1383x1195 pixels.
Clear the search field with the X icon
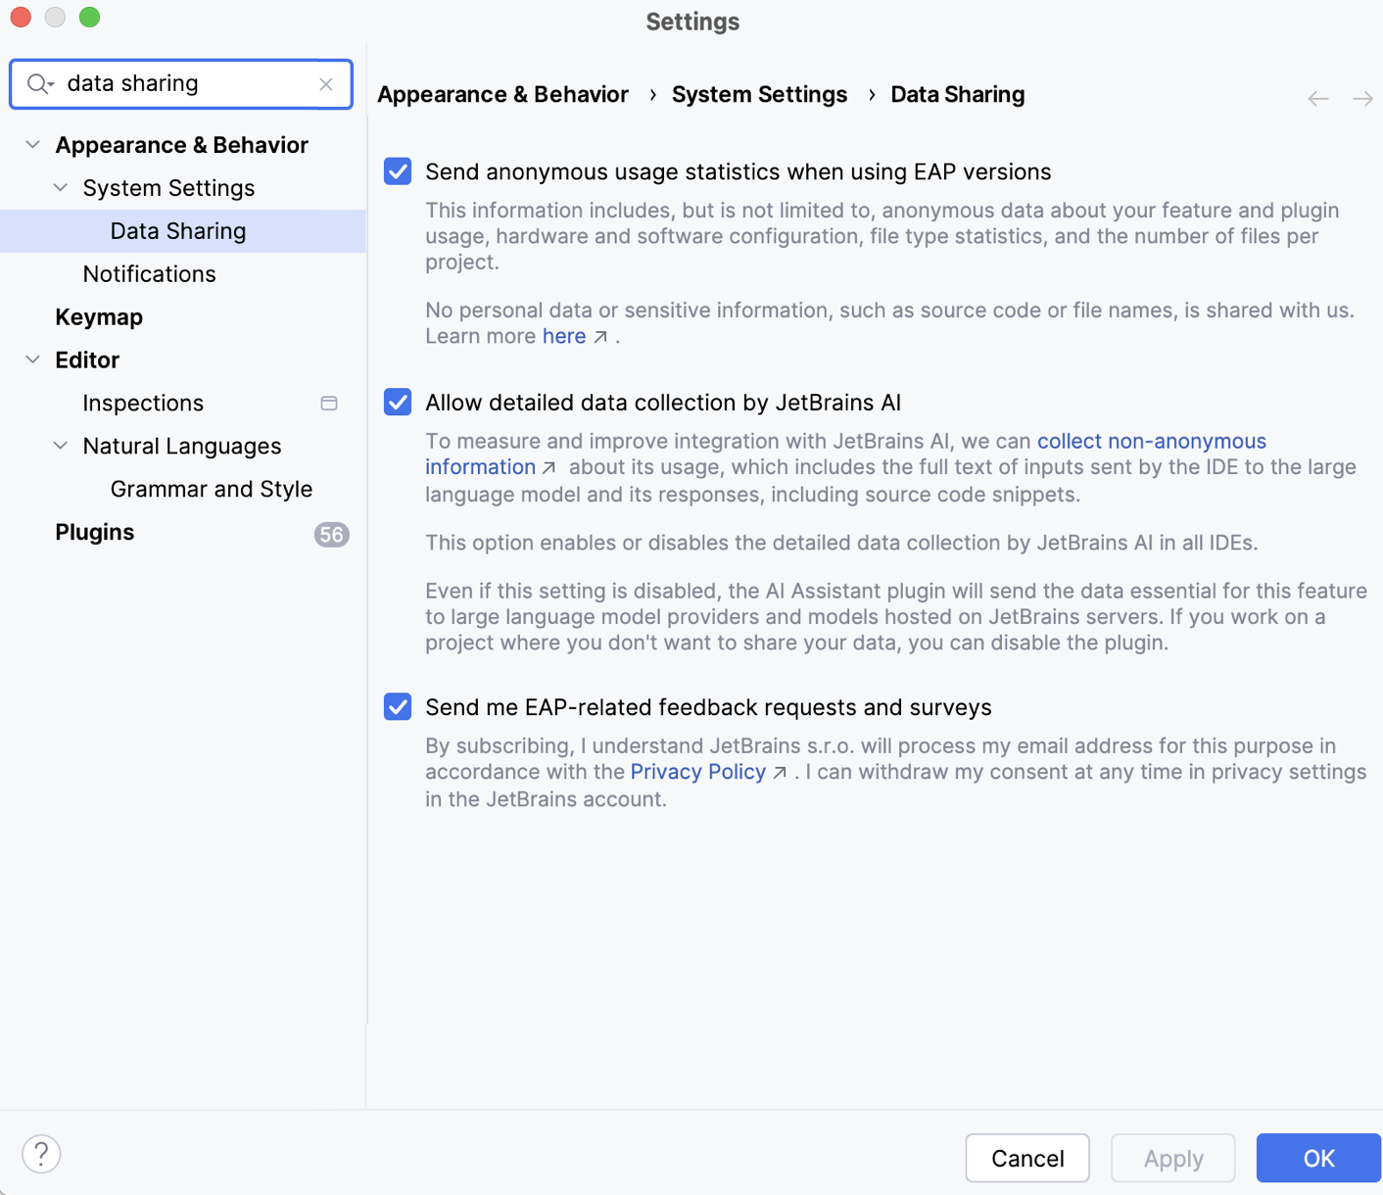(326, 84)
